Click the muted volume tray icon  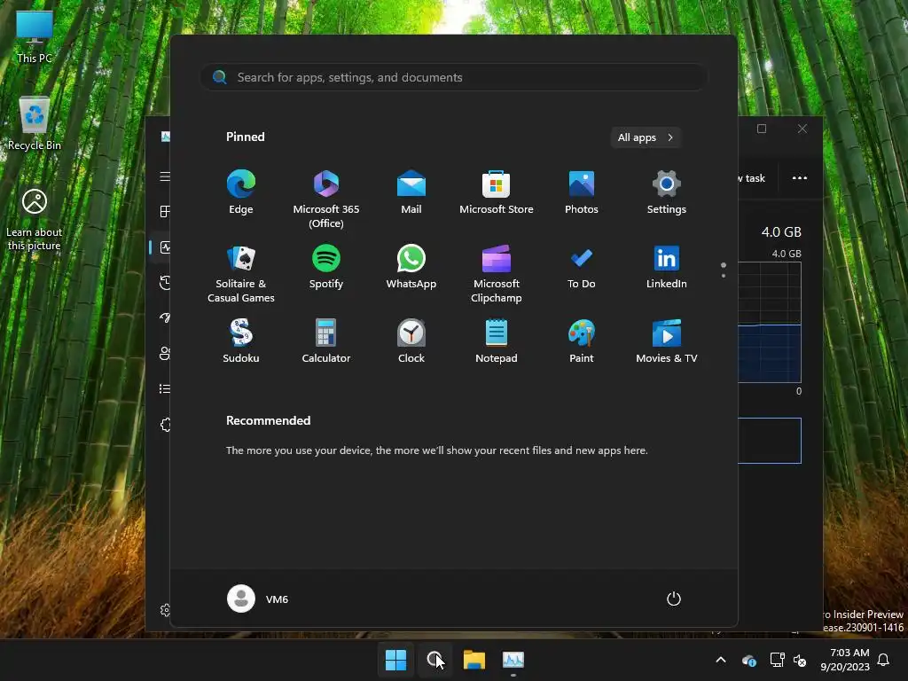(x=800, y=660)
